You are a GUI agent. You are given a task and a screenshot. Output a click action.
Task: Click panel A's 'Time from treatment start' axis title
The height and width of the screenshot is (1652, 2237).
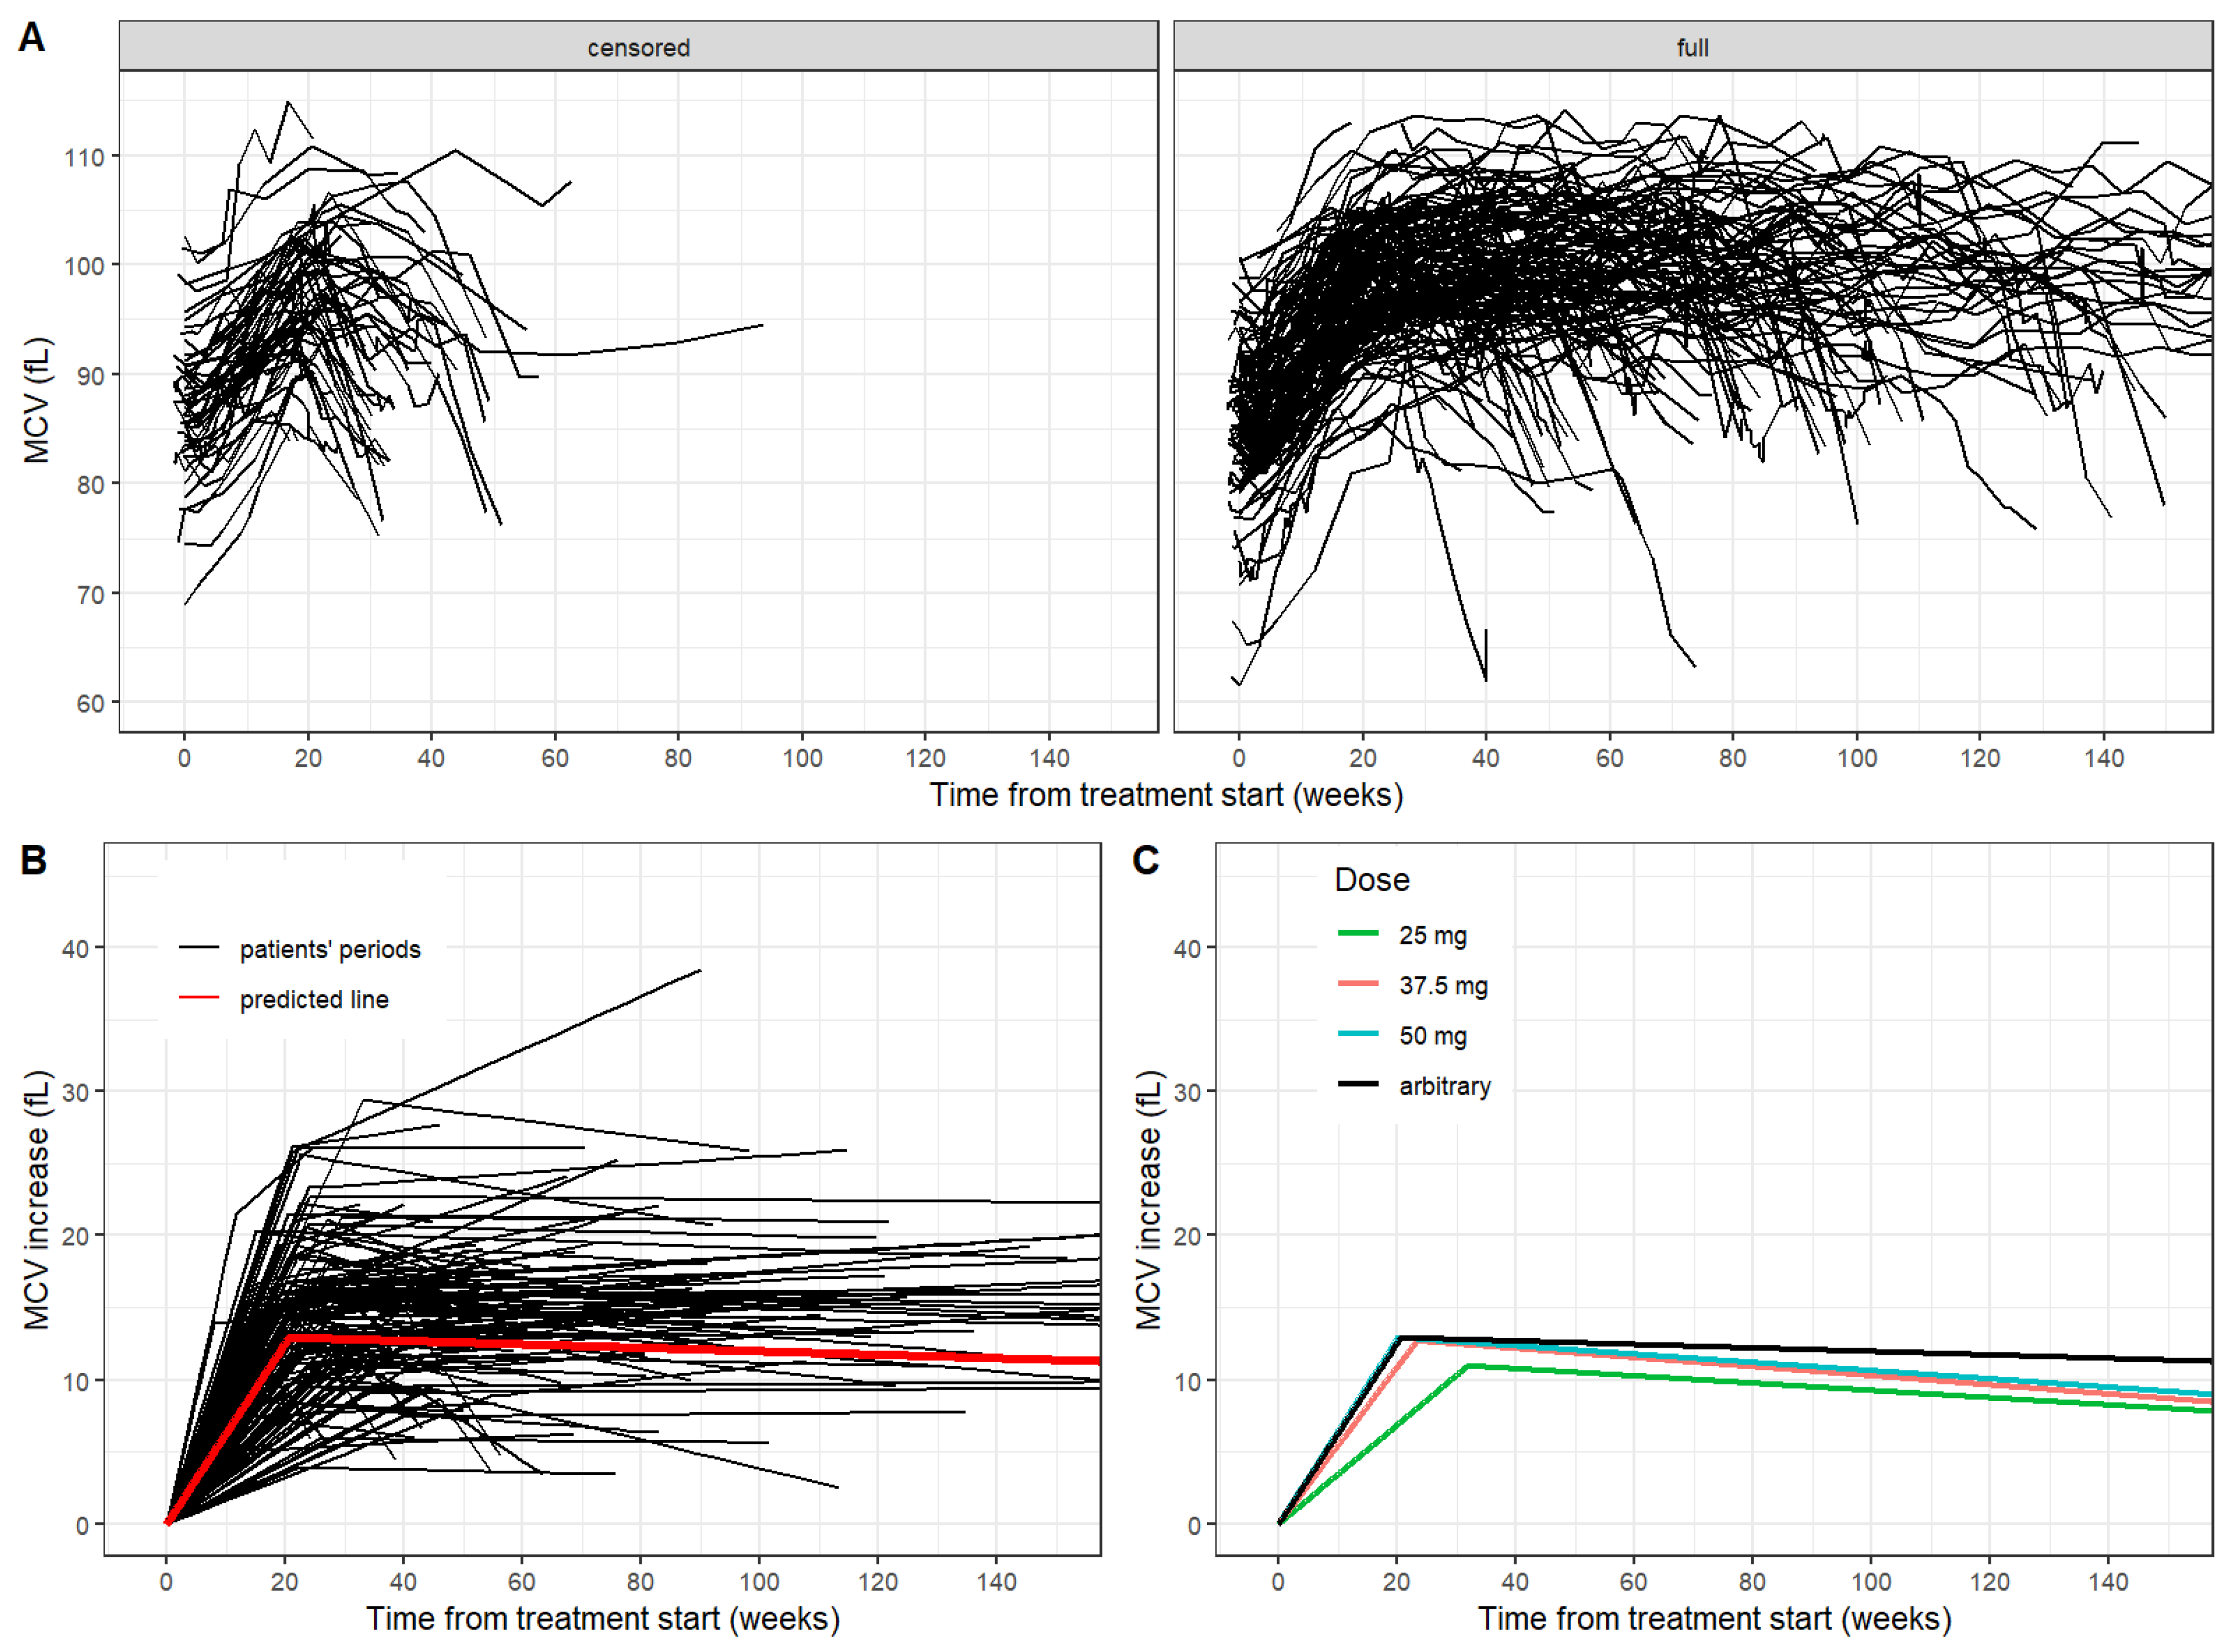pyautogui.click(x=1166, y=795)
